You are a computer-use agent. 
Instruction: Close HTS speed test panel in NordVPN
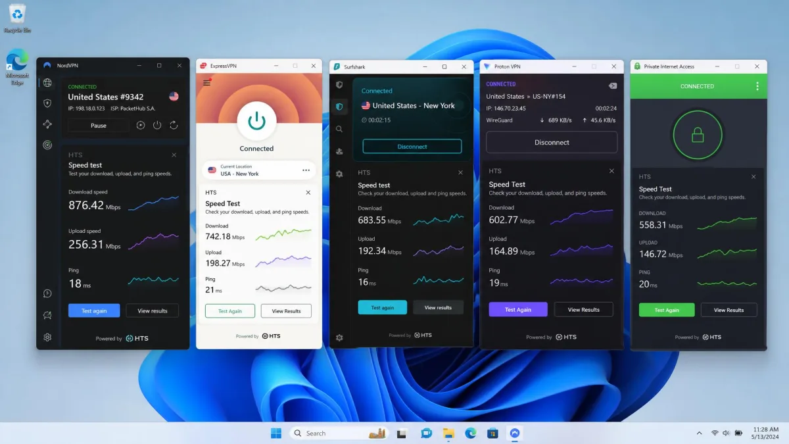tap(174, 155)
